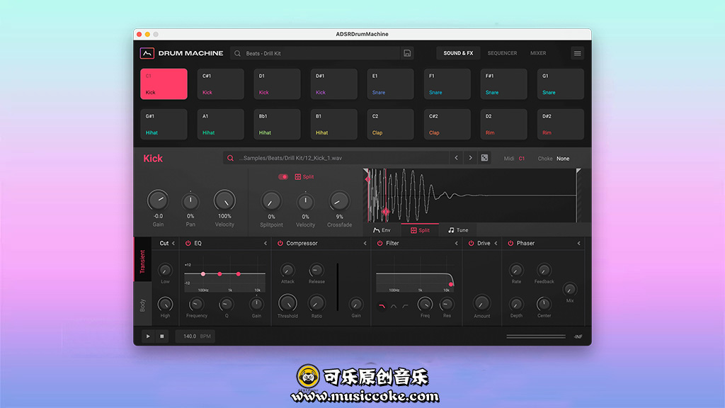725x408 pixels.
Task: Click the 140.0 BPM tempo field
Action: point(197,336)
